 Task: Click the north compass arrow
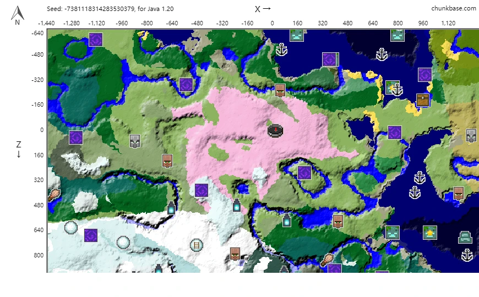tap(18, 15)
